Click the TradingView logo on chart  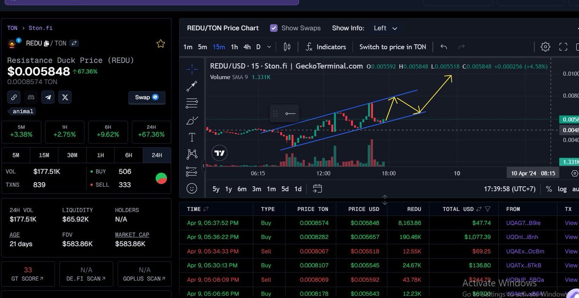pos(220,153)
